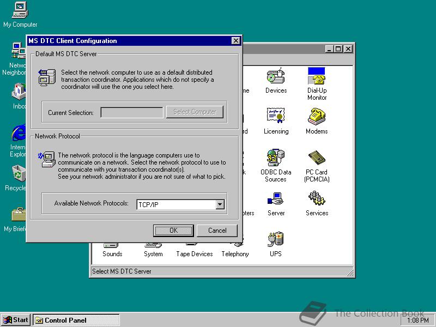Open the Dial-Up Monitor icon

coord(317,84)
